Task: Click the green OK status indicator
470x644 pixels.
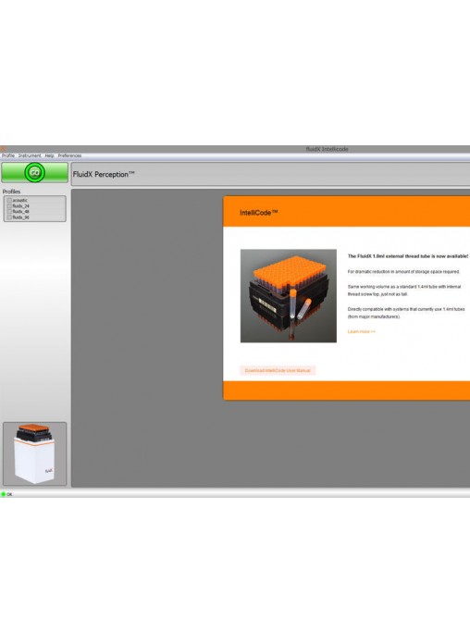Action: pyautogui.click(x=4, y=494)
